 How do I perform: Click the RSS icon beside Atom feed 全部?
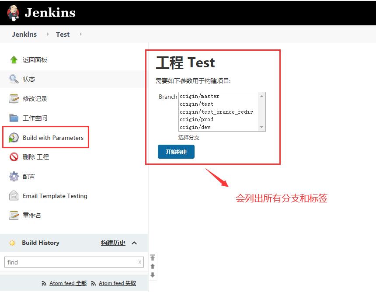click(x=44, y=283)
